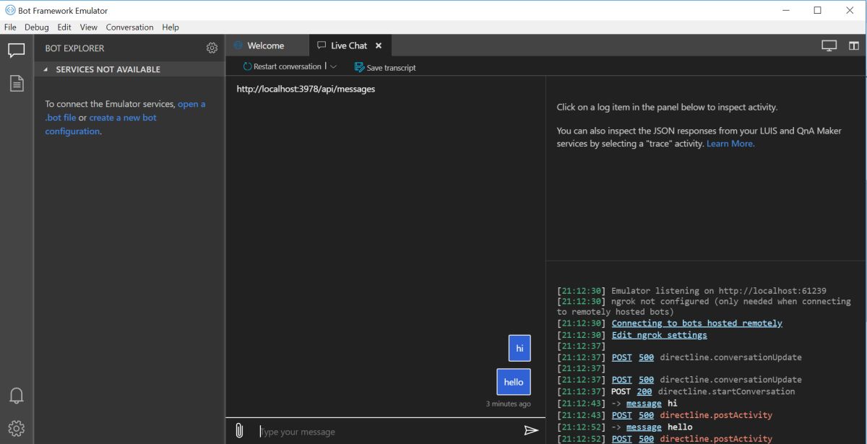Close the Live Chat tab

click(379, 45)
